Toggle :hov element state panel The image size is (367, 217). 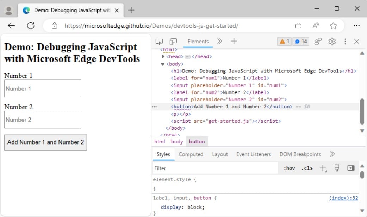289,168
